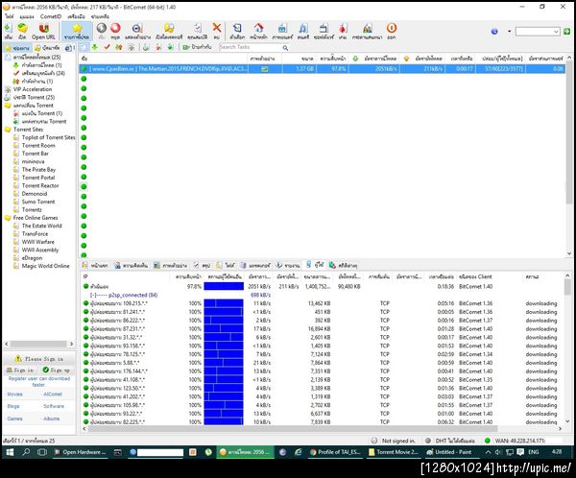Open Paint from the Windows taskbar
Screen dimensions: 576x478
click(447, 449)
